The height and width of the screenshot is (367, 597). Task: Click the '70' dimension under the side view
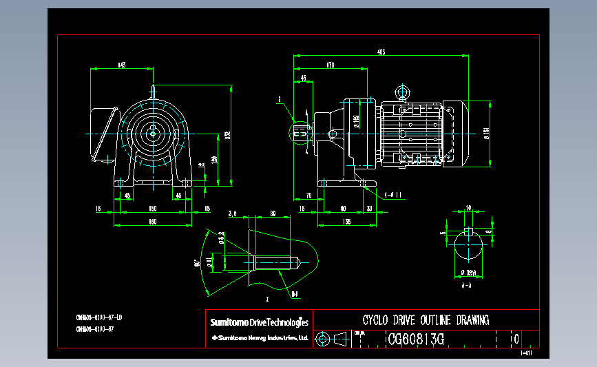[x=308, y=196]
